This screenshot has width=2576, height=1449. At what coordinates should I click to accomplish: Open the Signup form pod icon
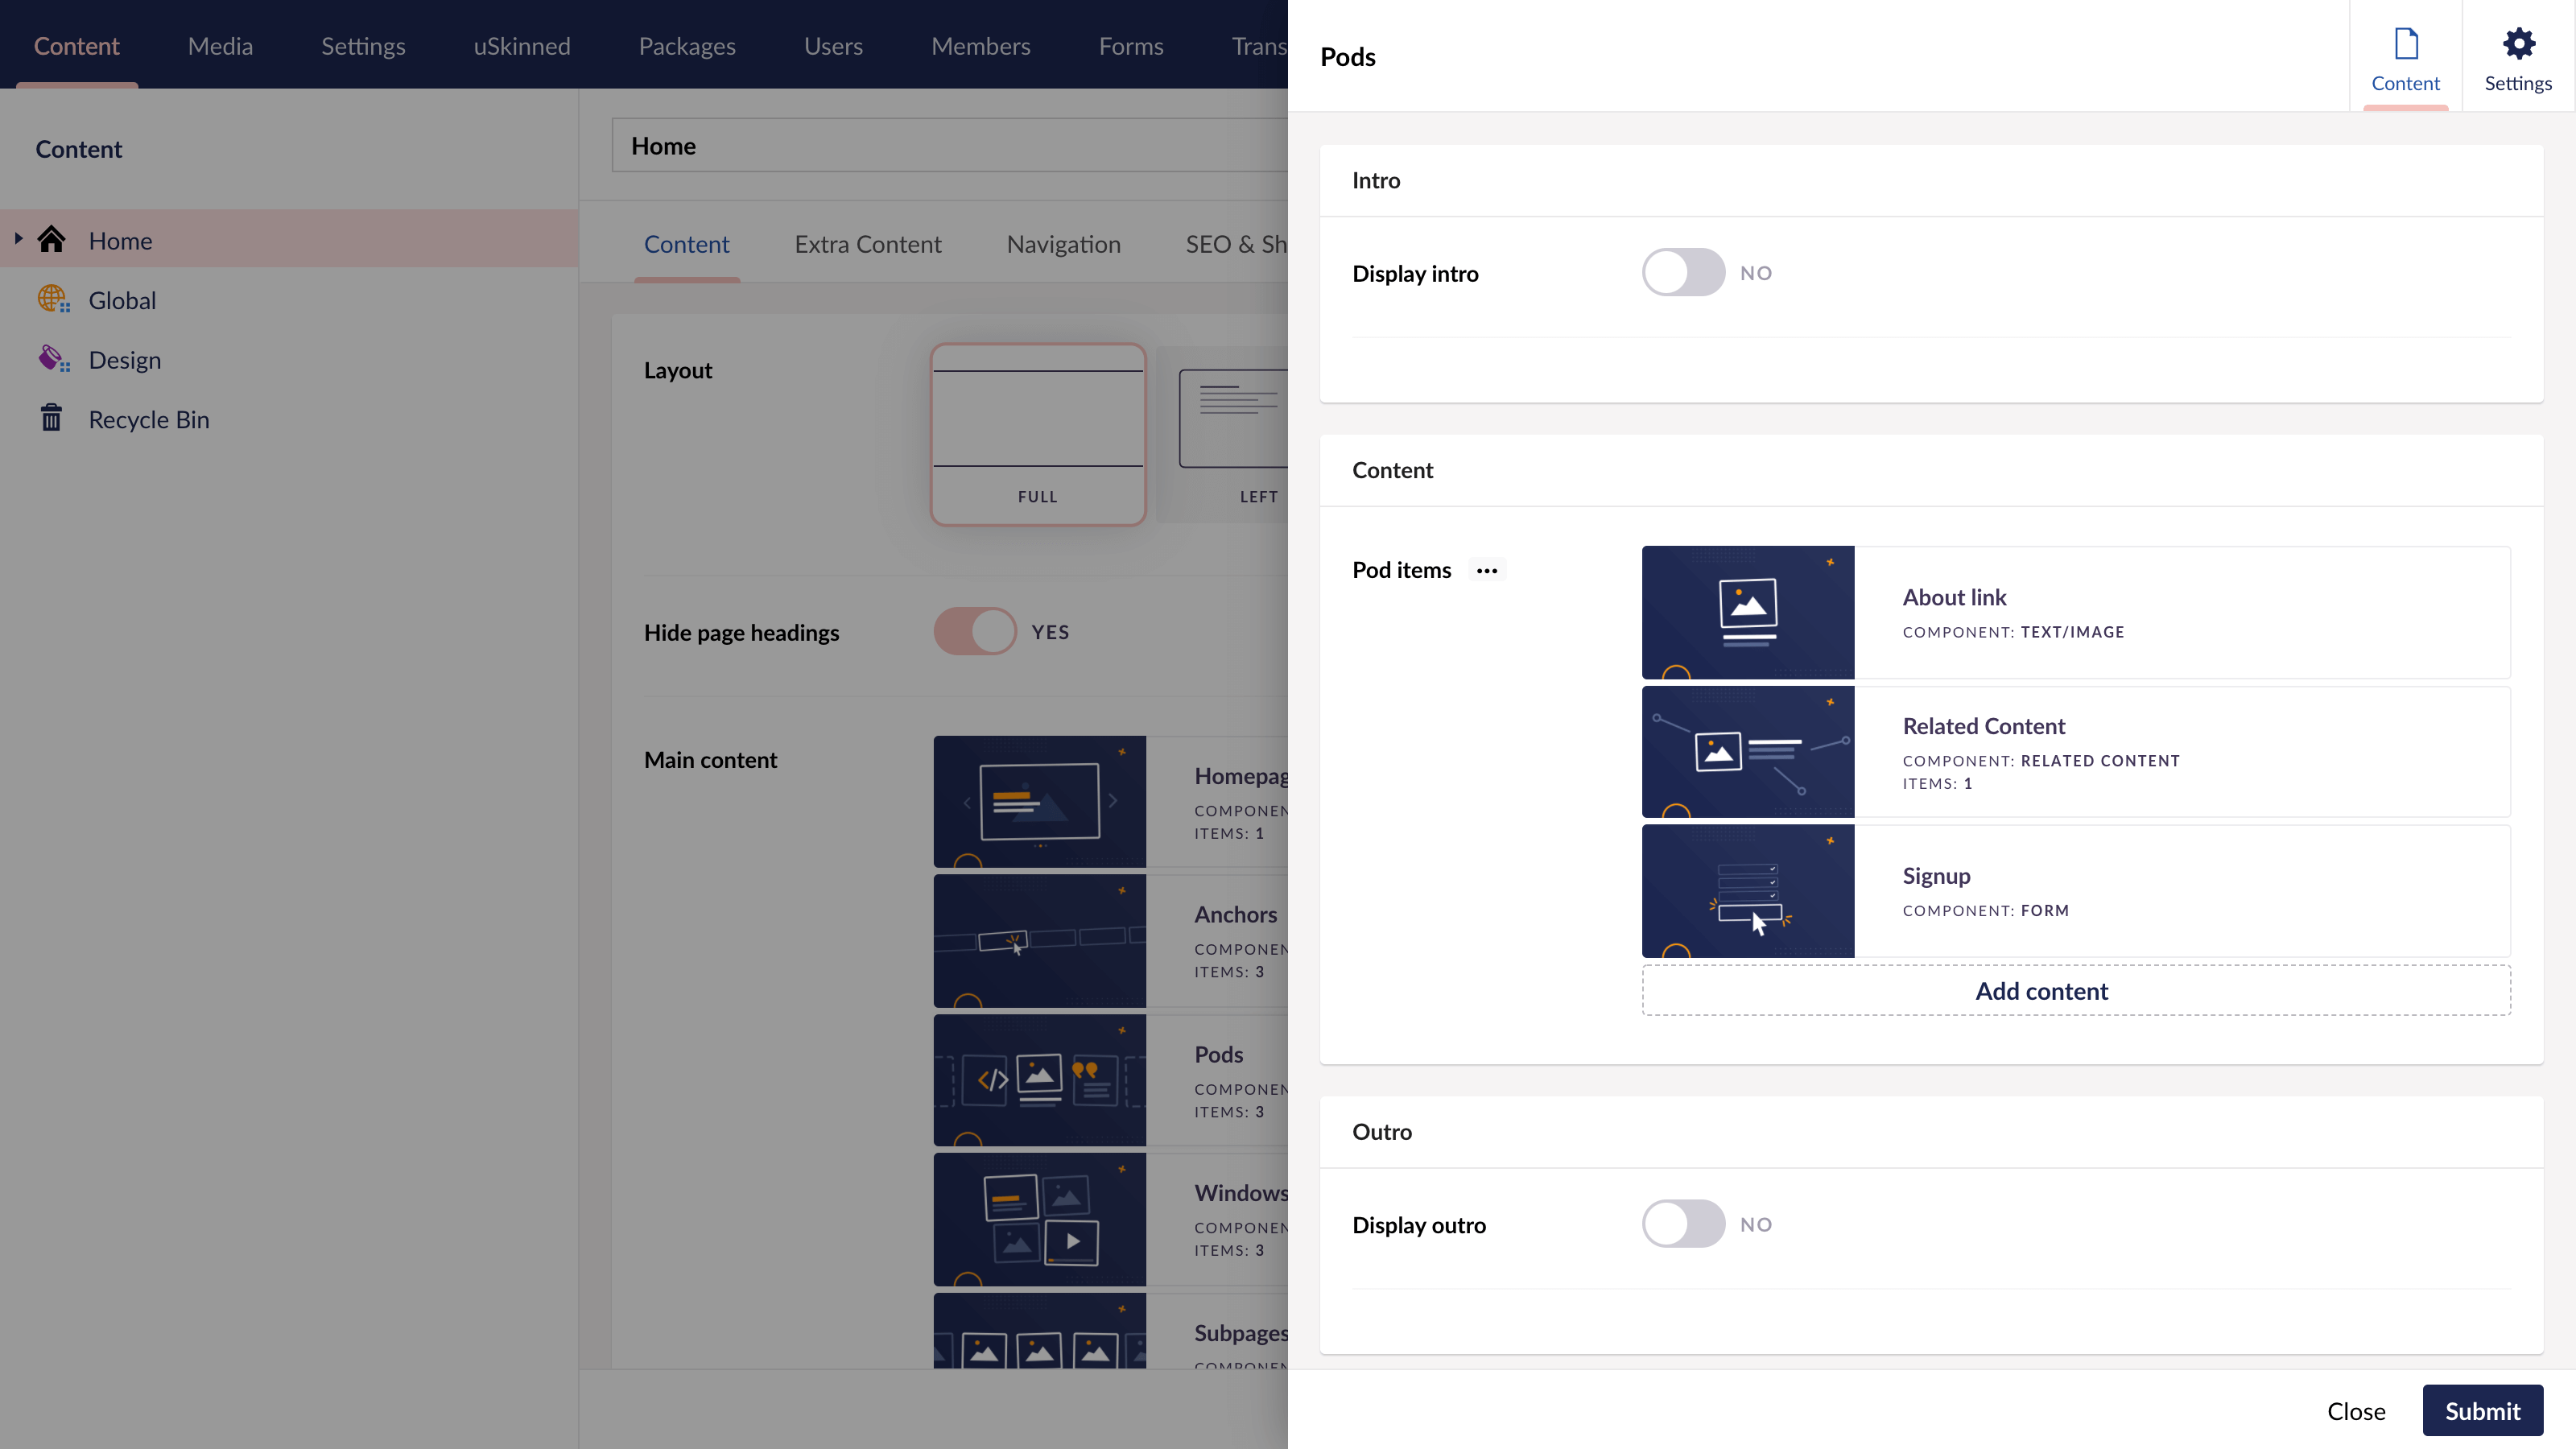pyautogui.click(x=1747, y=890)
